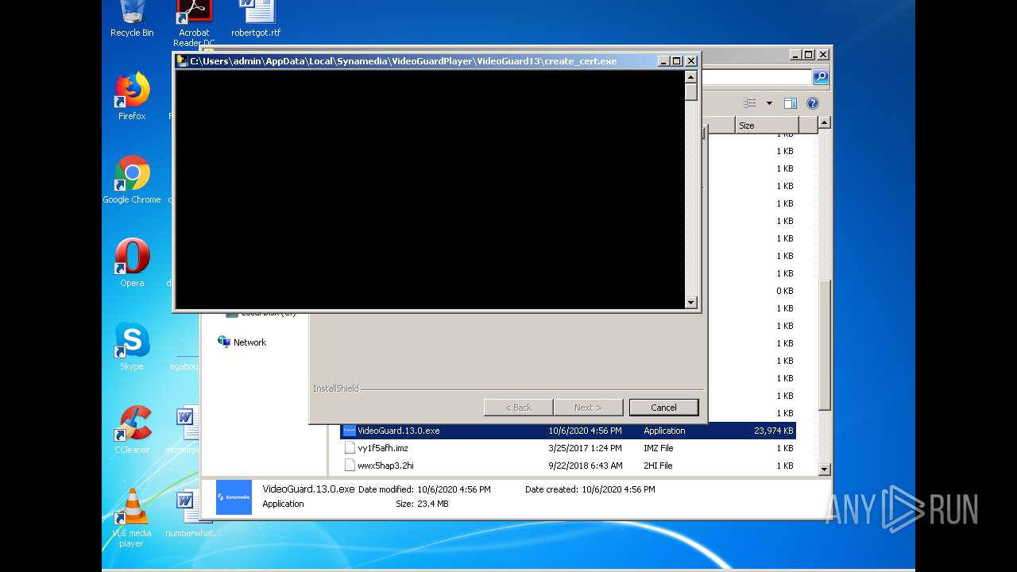Click the Size 23.4 MB detail text
The width and height of the screenshot is (1017, 572).
point(422,504)
